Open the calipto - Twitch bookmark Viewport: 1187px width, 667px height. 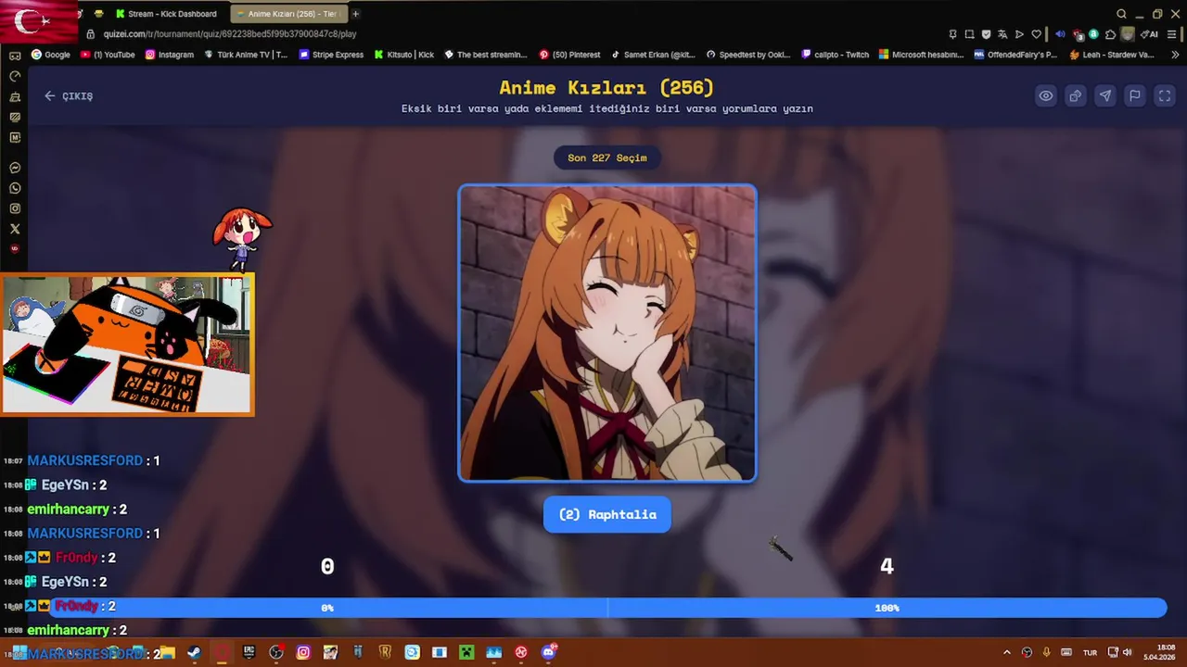click(836, 55)
